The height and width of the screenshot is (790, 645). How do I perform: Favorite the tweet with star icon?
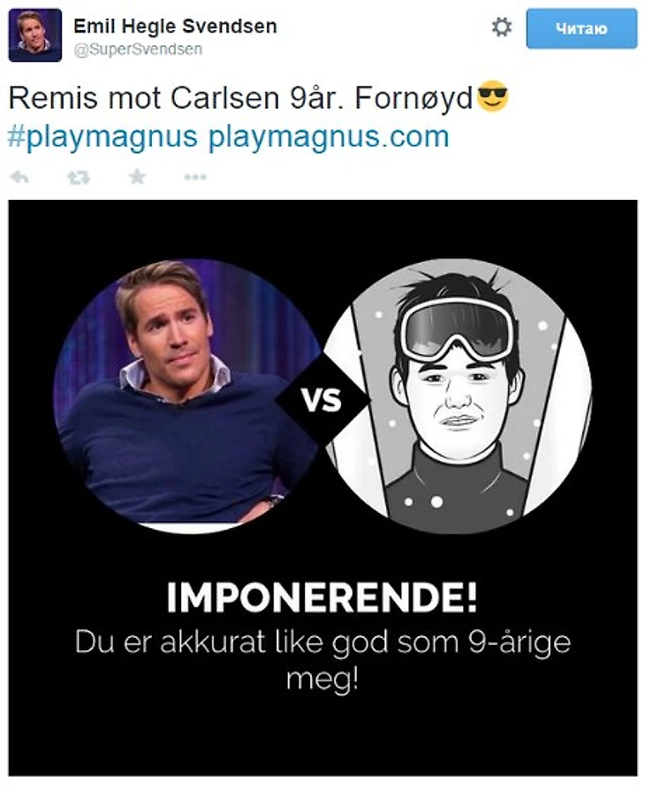click(x=137, y=177)
